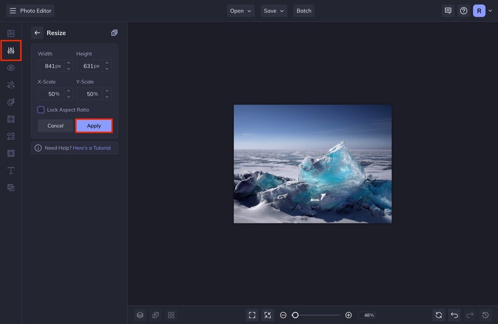498x324 pixels.
Task: Open the Artsy palette sidebar icon
Action: (11, 102)
